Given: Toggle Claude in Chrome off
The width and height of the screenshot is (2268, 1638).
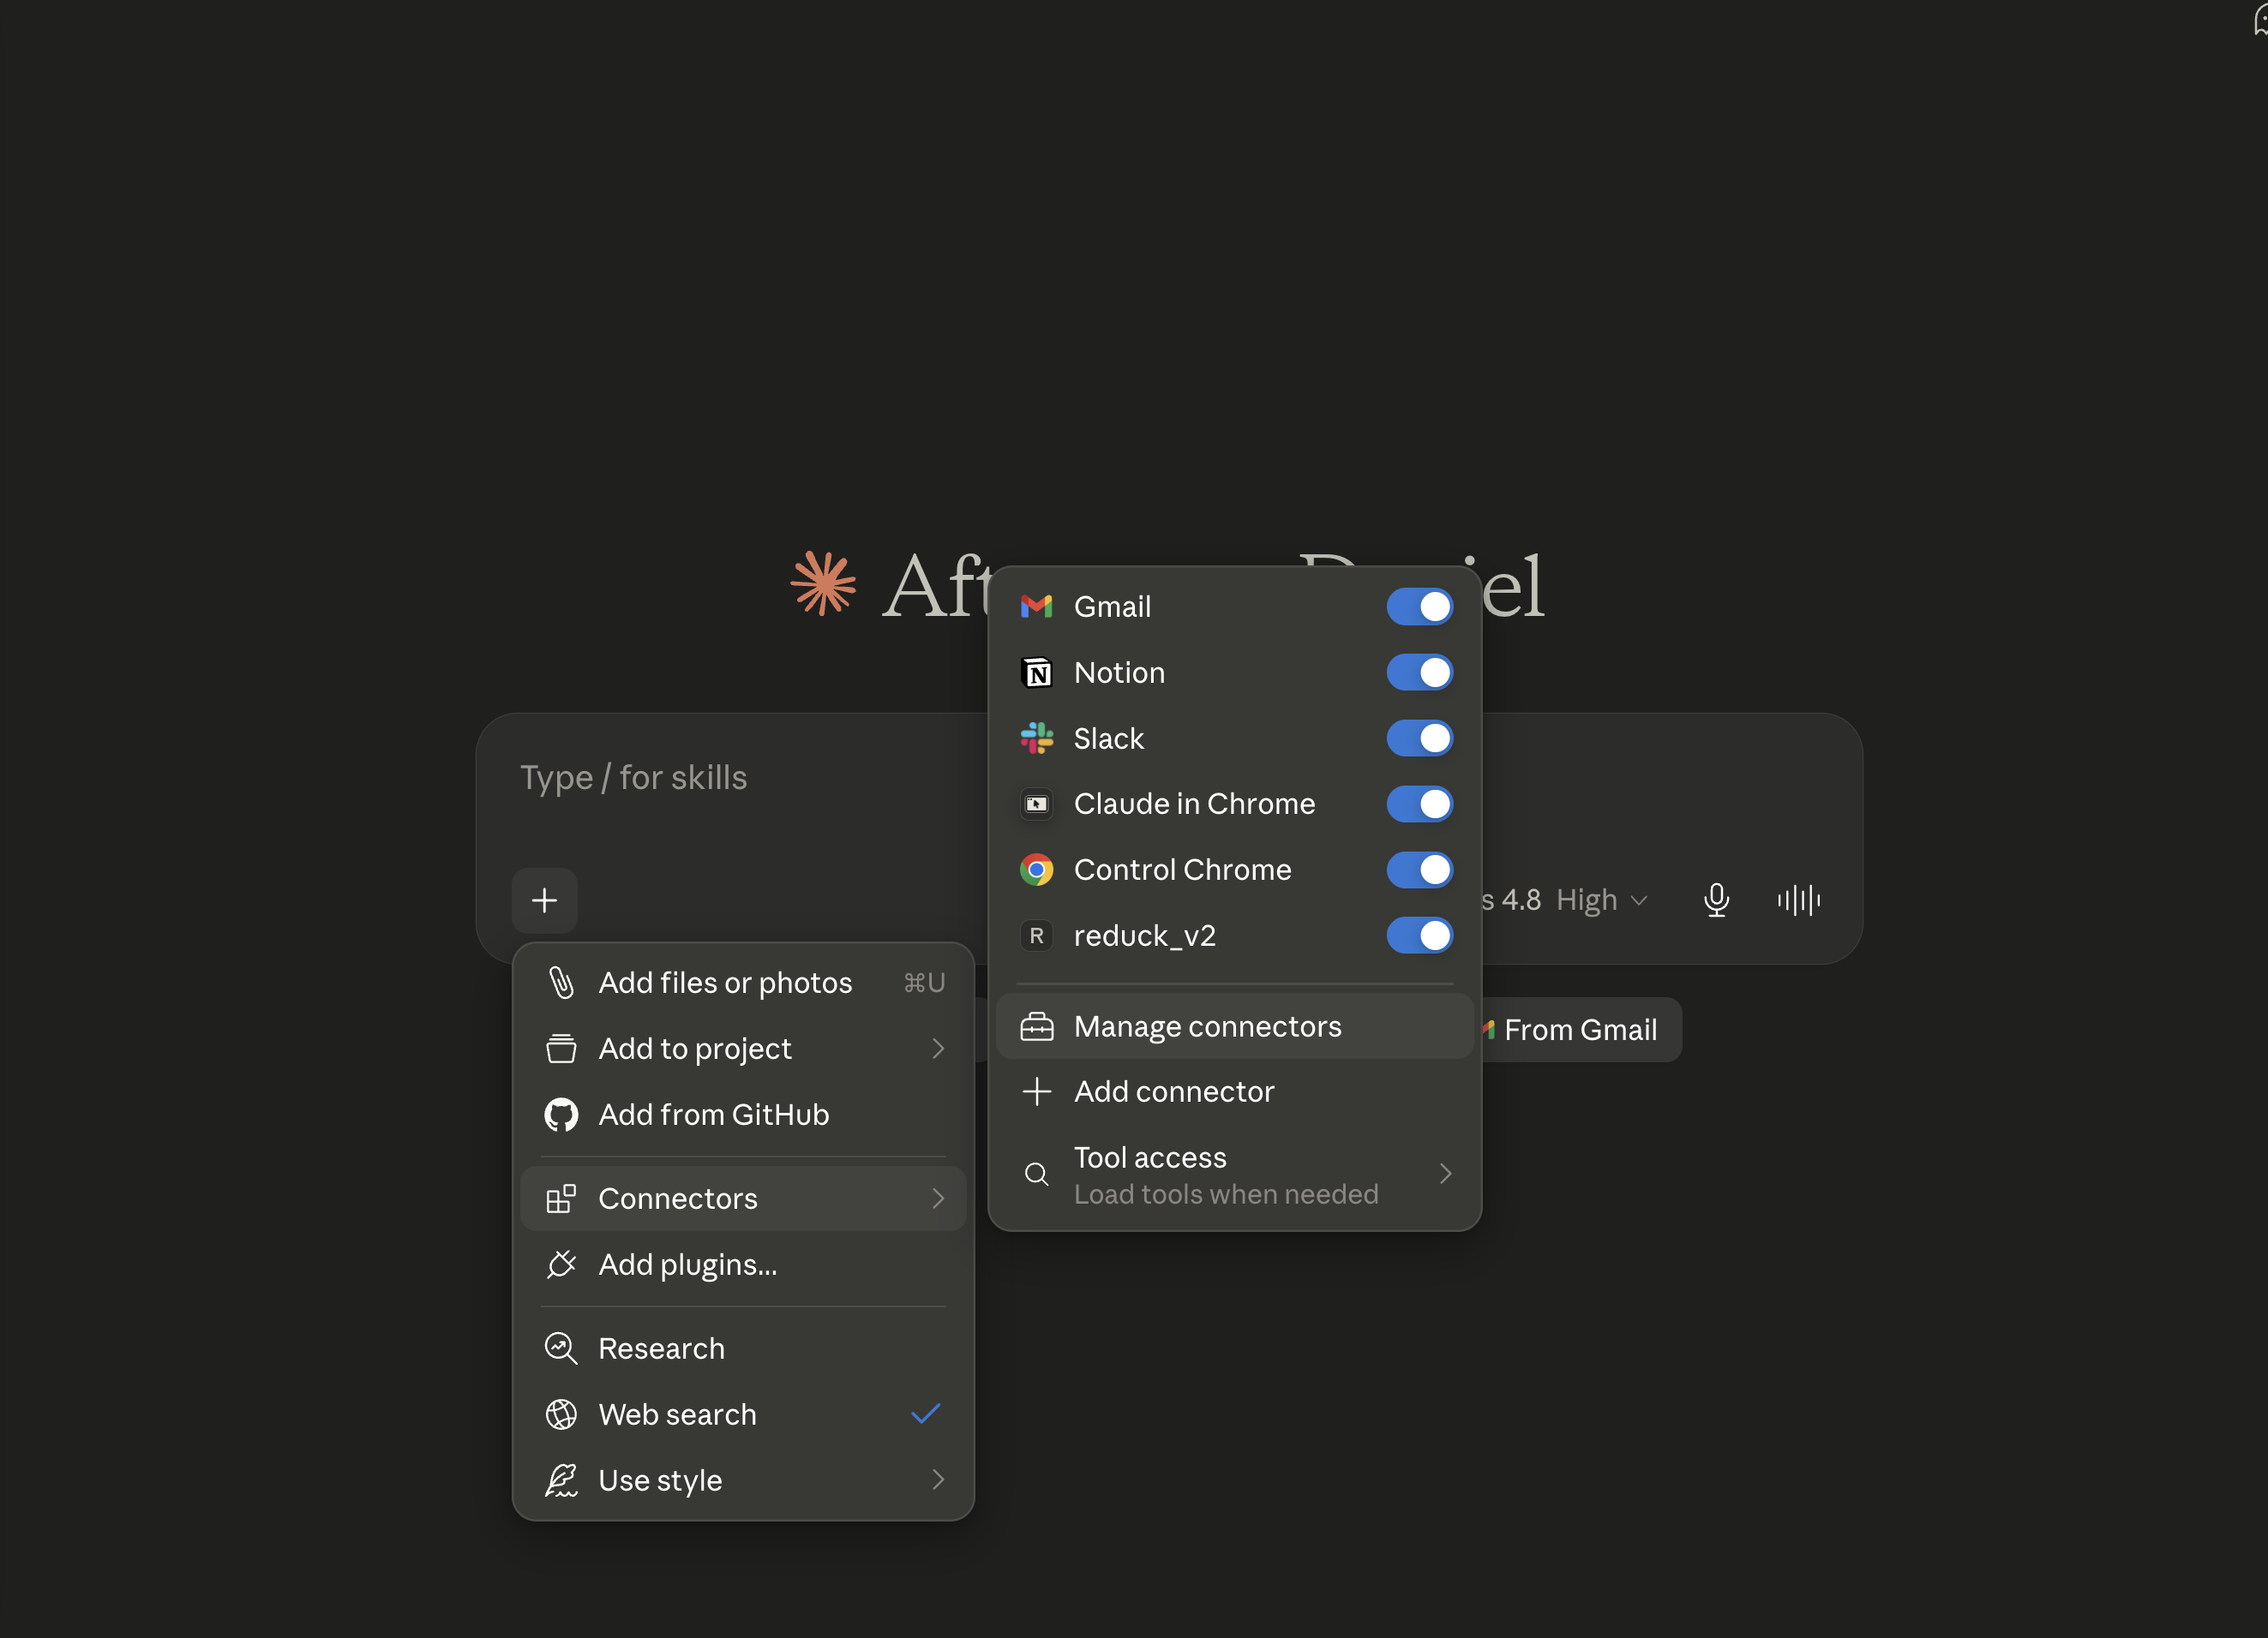Looking at the screenshot, I should [x=1420, y=804].
